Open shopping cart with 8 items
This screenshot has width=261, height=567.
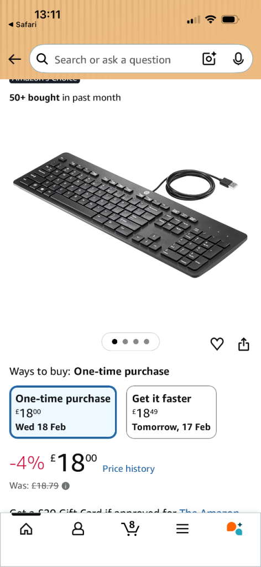pyautogui.click(x=130, y=528)
